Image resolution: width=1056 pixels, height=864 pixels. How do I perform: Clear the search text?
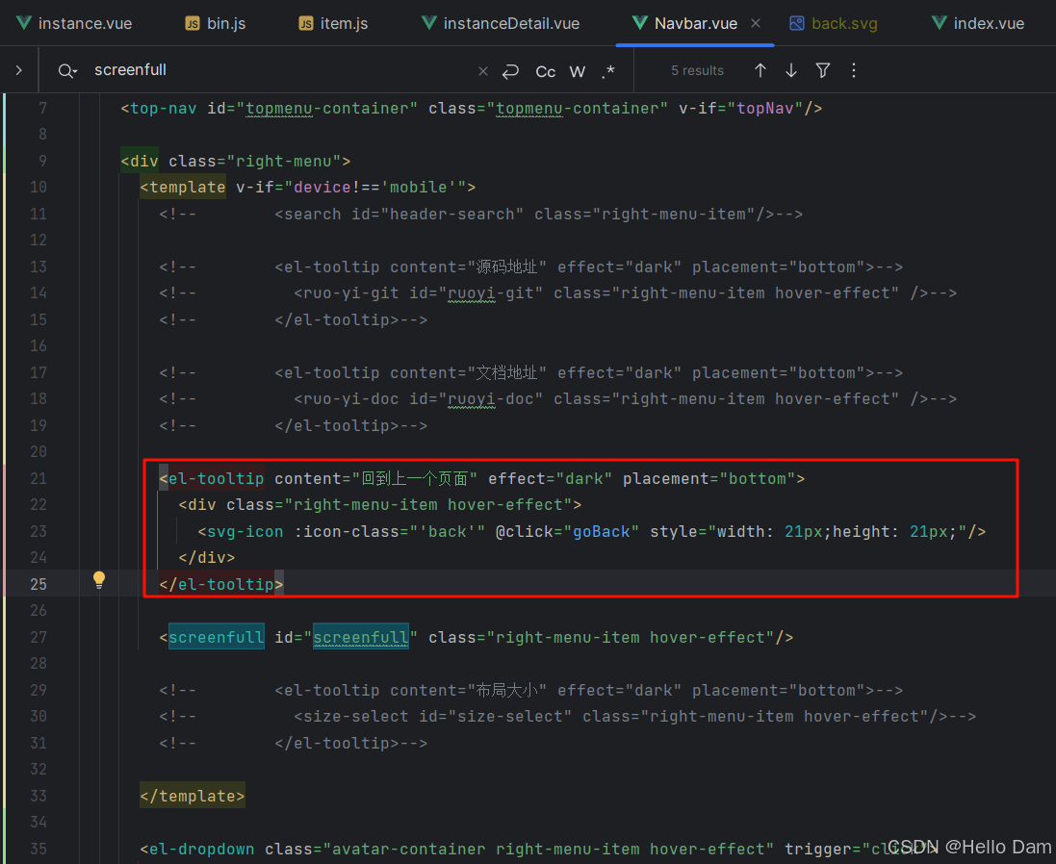click(x=483, y=70)
